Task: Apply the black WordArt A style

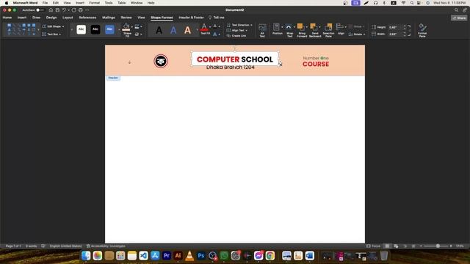Action: (x=159, y=30)
